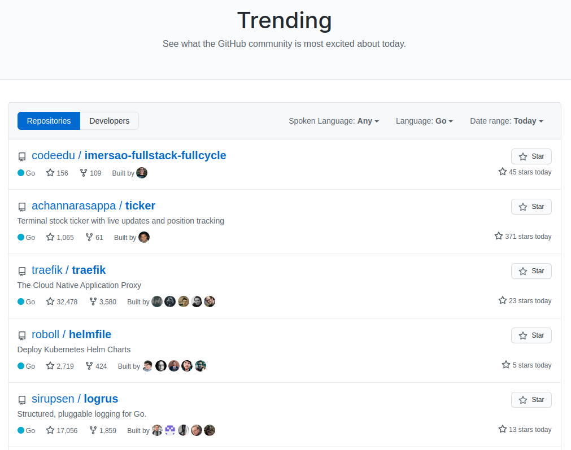View 32,478 stargazers of traefik

(62, 302)
